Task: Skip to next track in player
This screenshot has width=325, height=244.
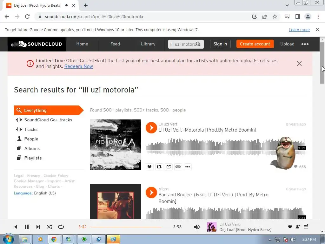Action: pyautogui.click(x=38, y=227)
